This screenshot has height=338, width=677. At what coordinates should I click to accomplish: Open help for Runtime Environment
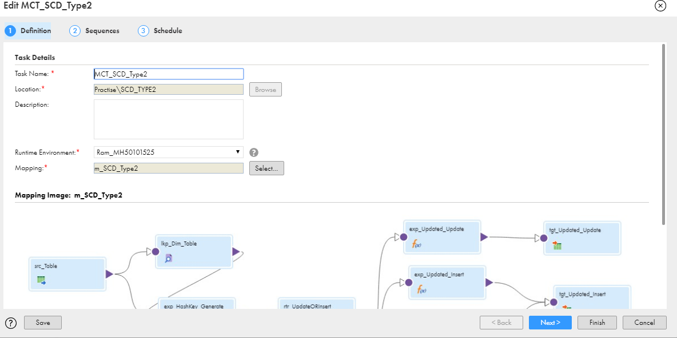point(254,152)
